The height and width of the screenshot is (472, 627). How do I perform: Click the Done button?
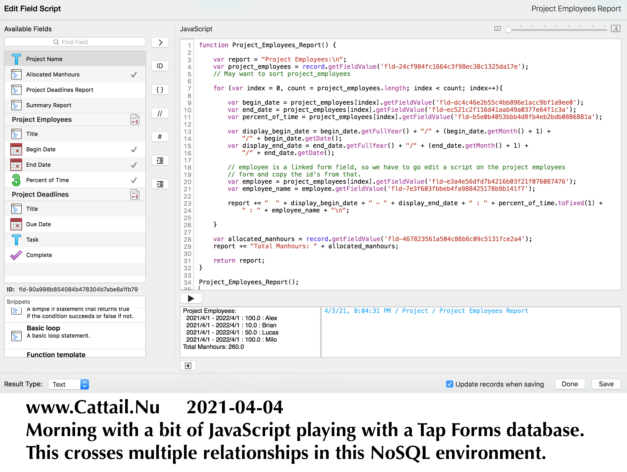click(x=569, y=384)
